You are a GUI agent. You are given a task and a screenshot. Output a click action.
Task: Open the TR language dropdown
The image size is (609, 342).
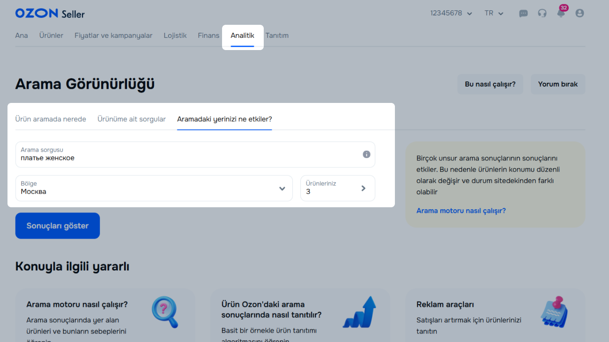(494, 14)
